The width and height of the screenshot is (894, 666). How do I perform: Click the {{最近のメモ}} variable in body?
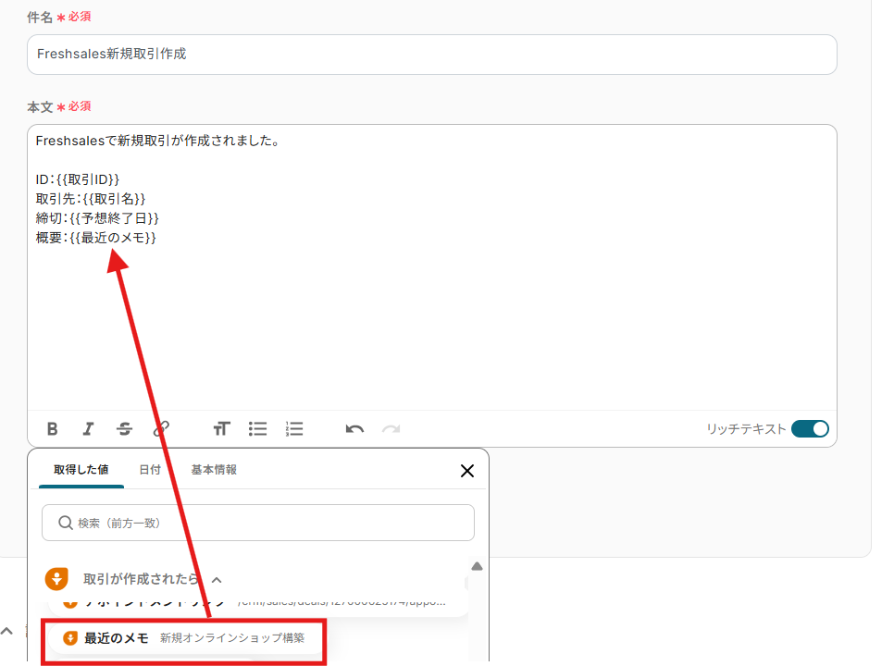click(x=112, y=238)
